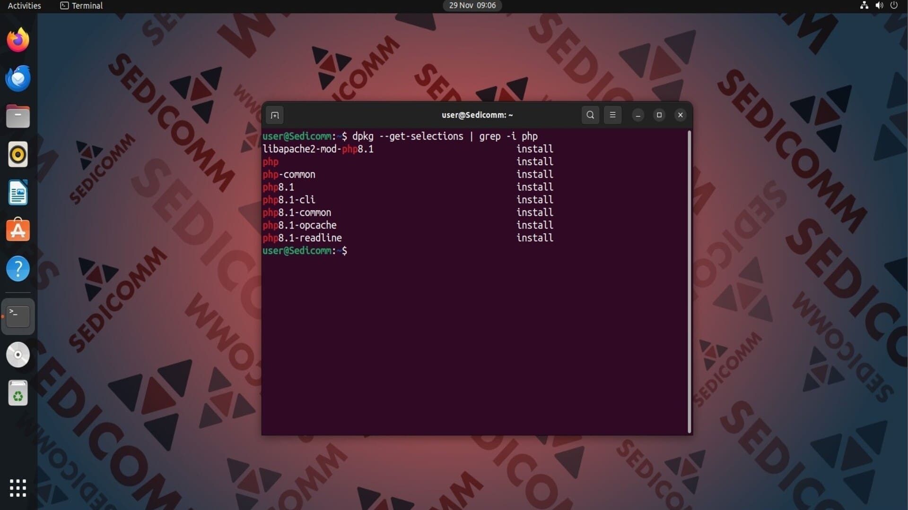Screen dimensions: 908x510
Task: Show applications grid button
Action: click(18, 488)
